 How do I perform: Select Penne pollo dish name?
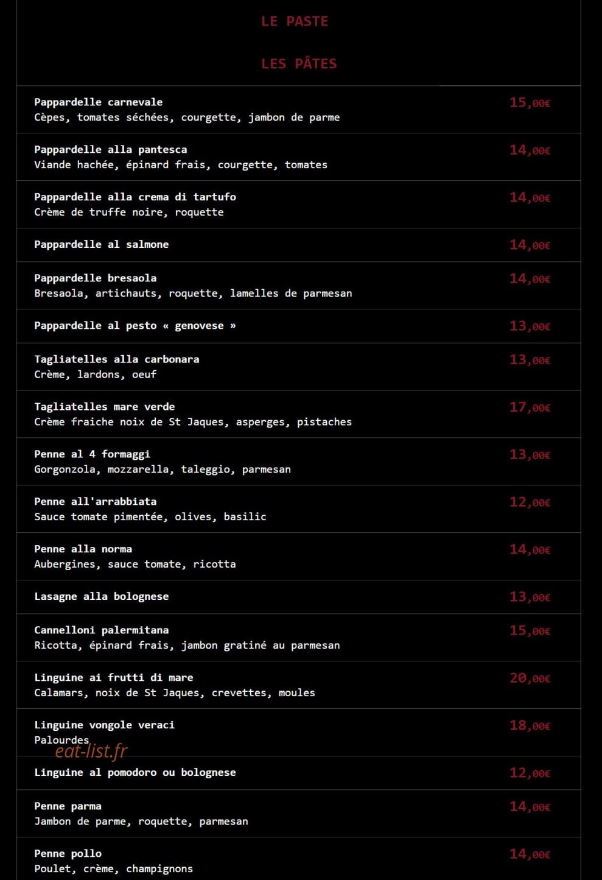(68, 853)
